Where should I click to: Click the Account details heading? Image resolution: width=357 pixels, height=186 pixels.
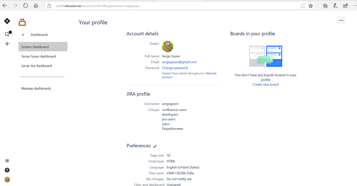(x=143, y=34)
